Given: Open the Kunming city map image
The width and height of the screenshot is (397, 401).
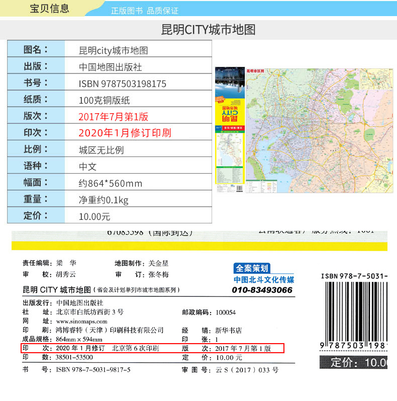Looking at the screenshot, I should 320,130.
